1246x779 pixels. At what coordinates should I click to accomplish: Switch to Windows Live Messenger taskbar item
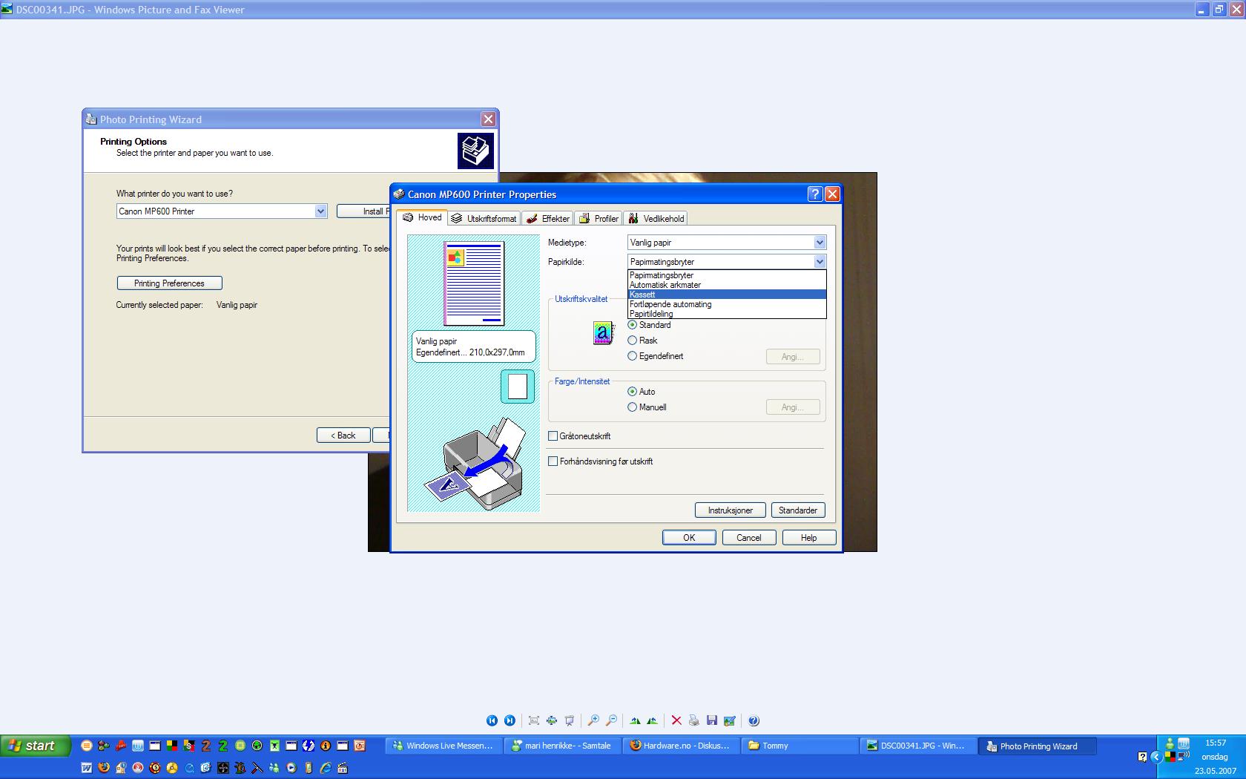(x=444, y=746)
